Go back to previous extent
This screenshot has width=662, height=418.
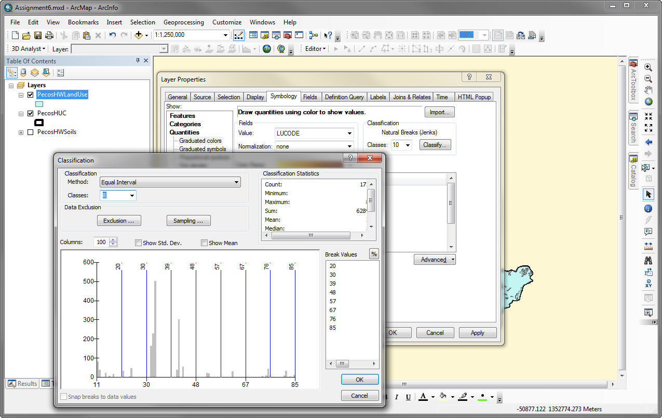click(648, 142)
